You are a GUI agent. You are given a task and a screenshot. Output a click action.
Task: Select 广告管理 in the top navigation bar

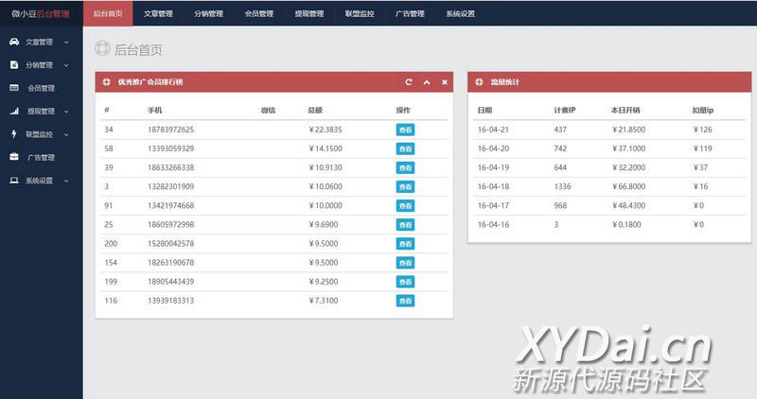click(x=410, y=13)
